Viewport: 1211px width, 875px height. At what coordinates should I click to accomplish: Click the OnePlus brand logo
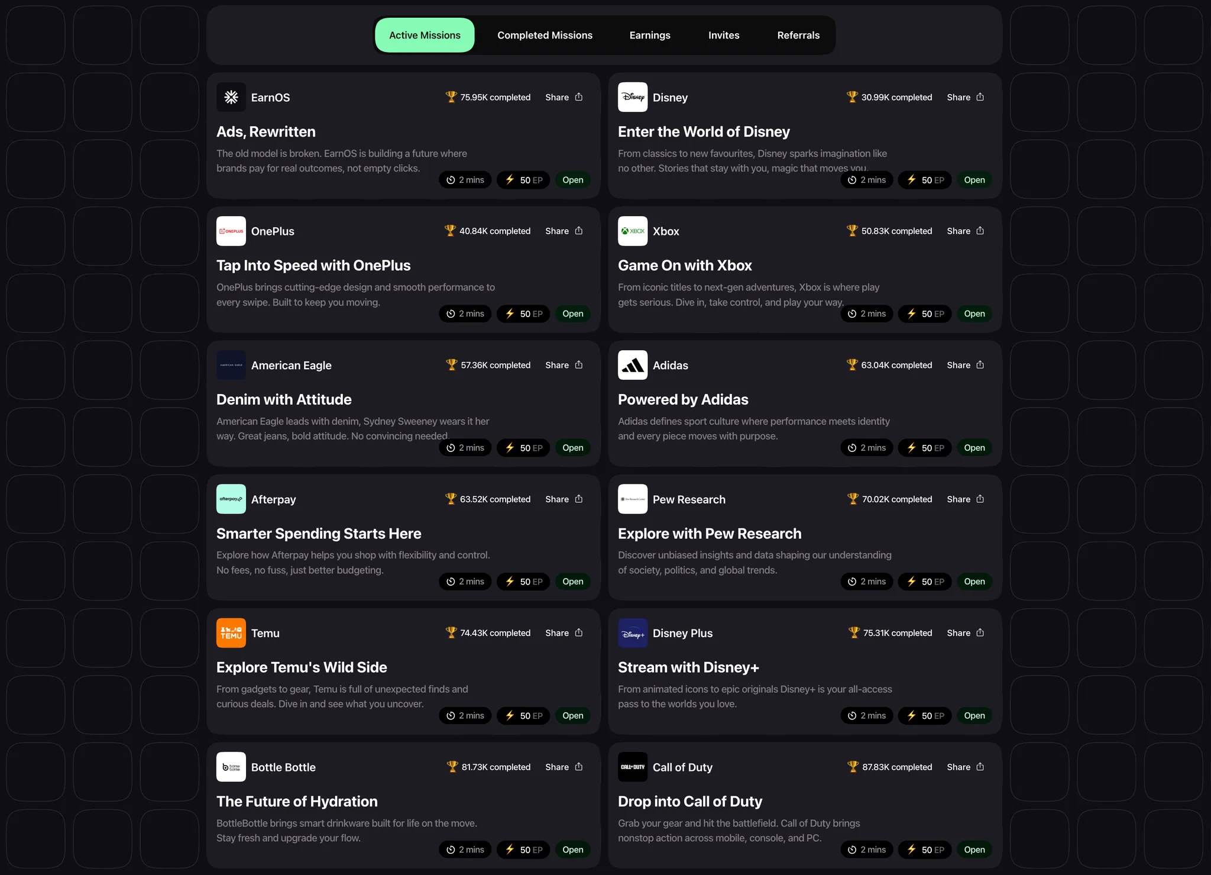(x=231, y=231)
